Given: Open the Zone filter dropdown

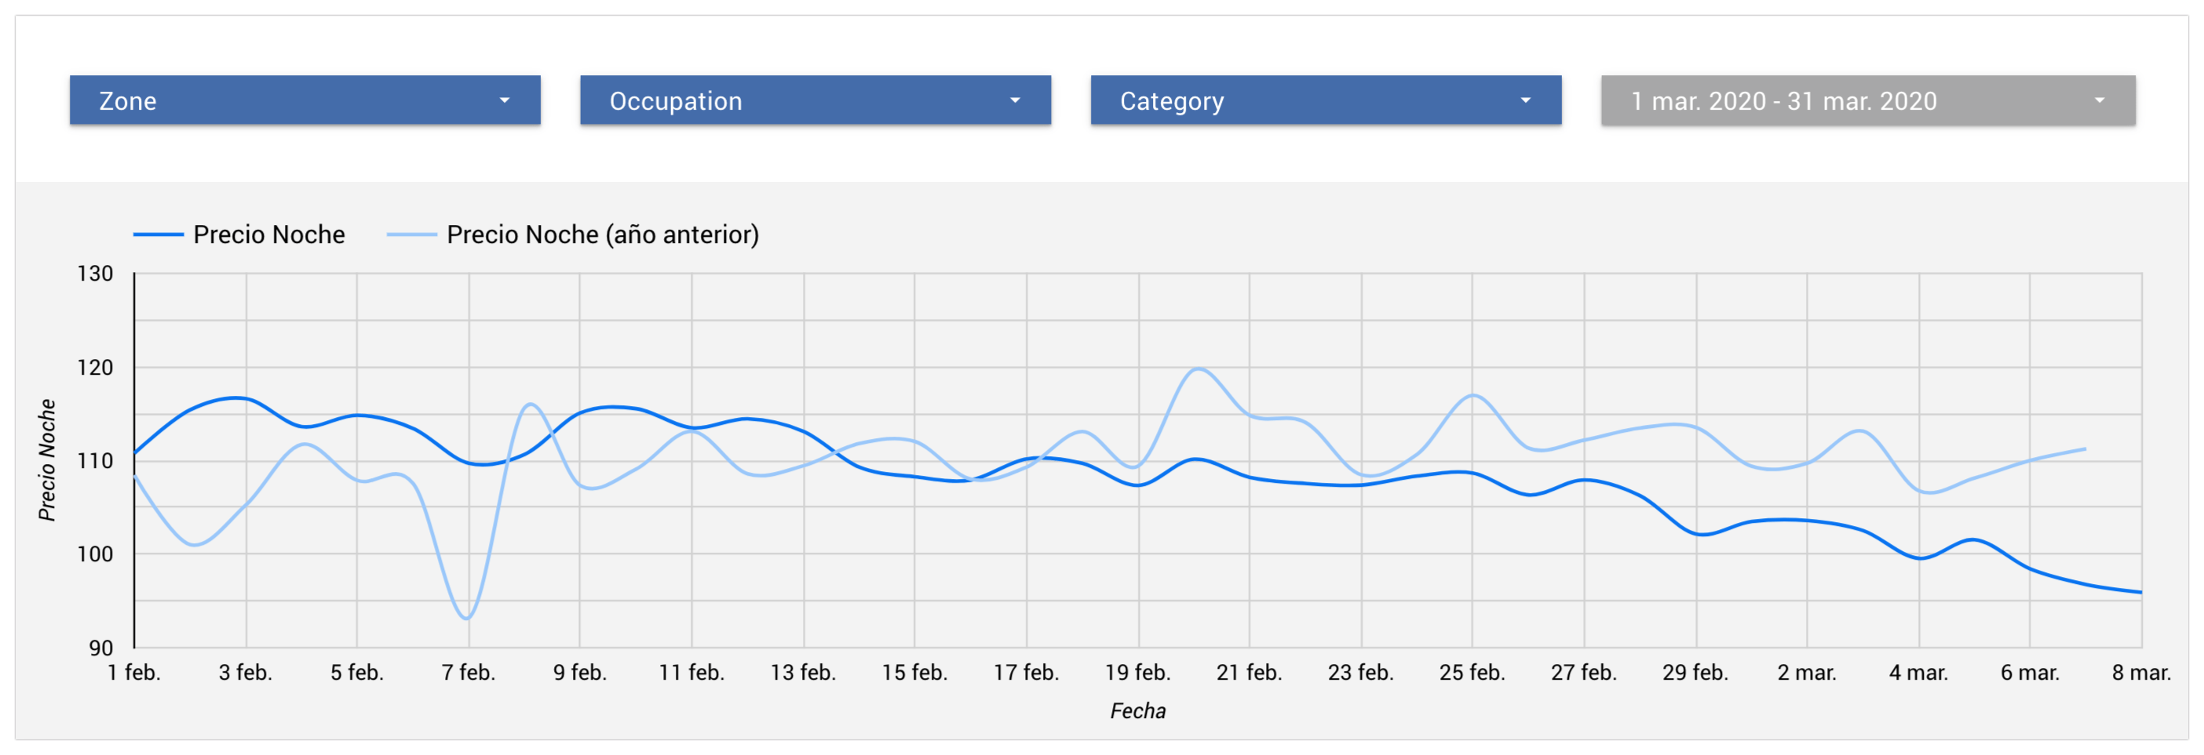Looking at the screenshot, I should coord(305,100).
